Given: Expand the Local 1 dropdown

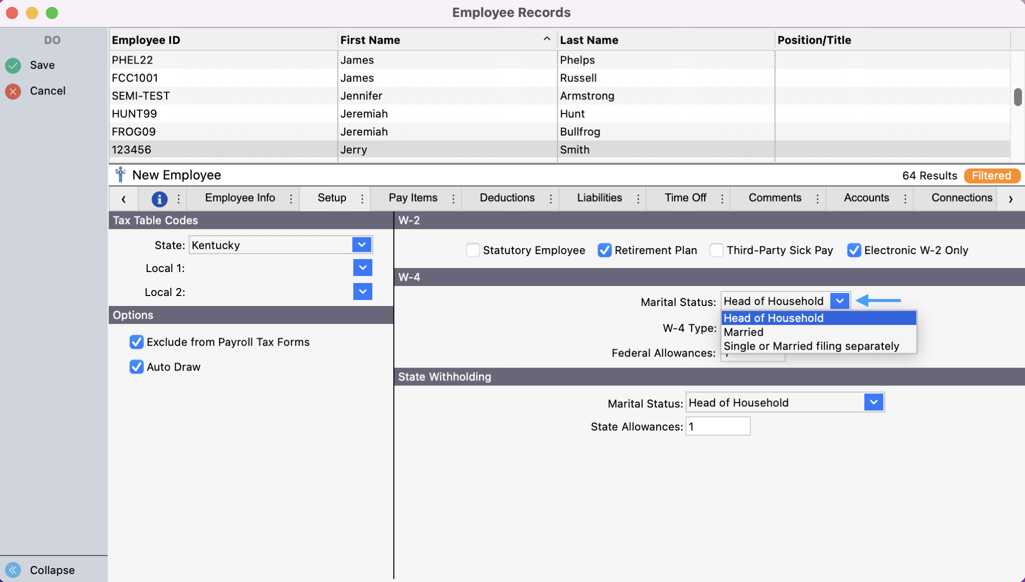Looking at the screenshot, I should click(x=362, y=268).
